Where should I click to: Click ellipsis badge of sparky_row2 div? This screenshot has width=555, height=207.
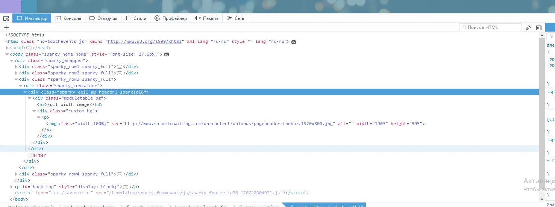coord(120,73)
